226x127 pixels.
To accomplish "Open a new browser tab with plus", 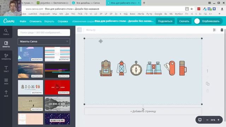I will [144, 3].
